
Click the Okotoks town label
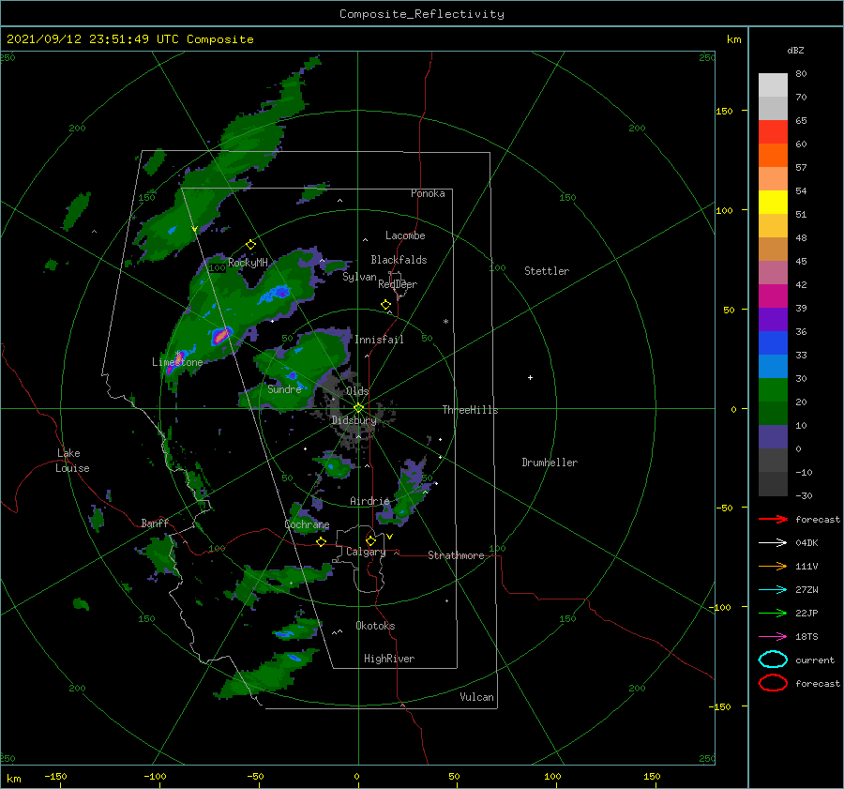(375, 626)
